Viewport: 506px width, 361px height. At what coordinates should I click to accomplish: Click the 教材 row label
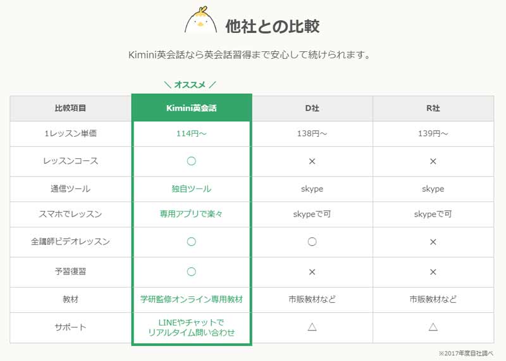70,300
